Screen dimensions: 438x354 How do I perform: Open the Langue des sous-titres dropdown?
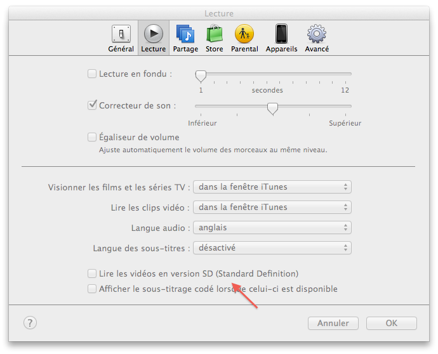(272, 248)
